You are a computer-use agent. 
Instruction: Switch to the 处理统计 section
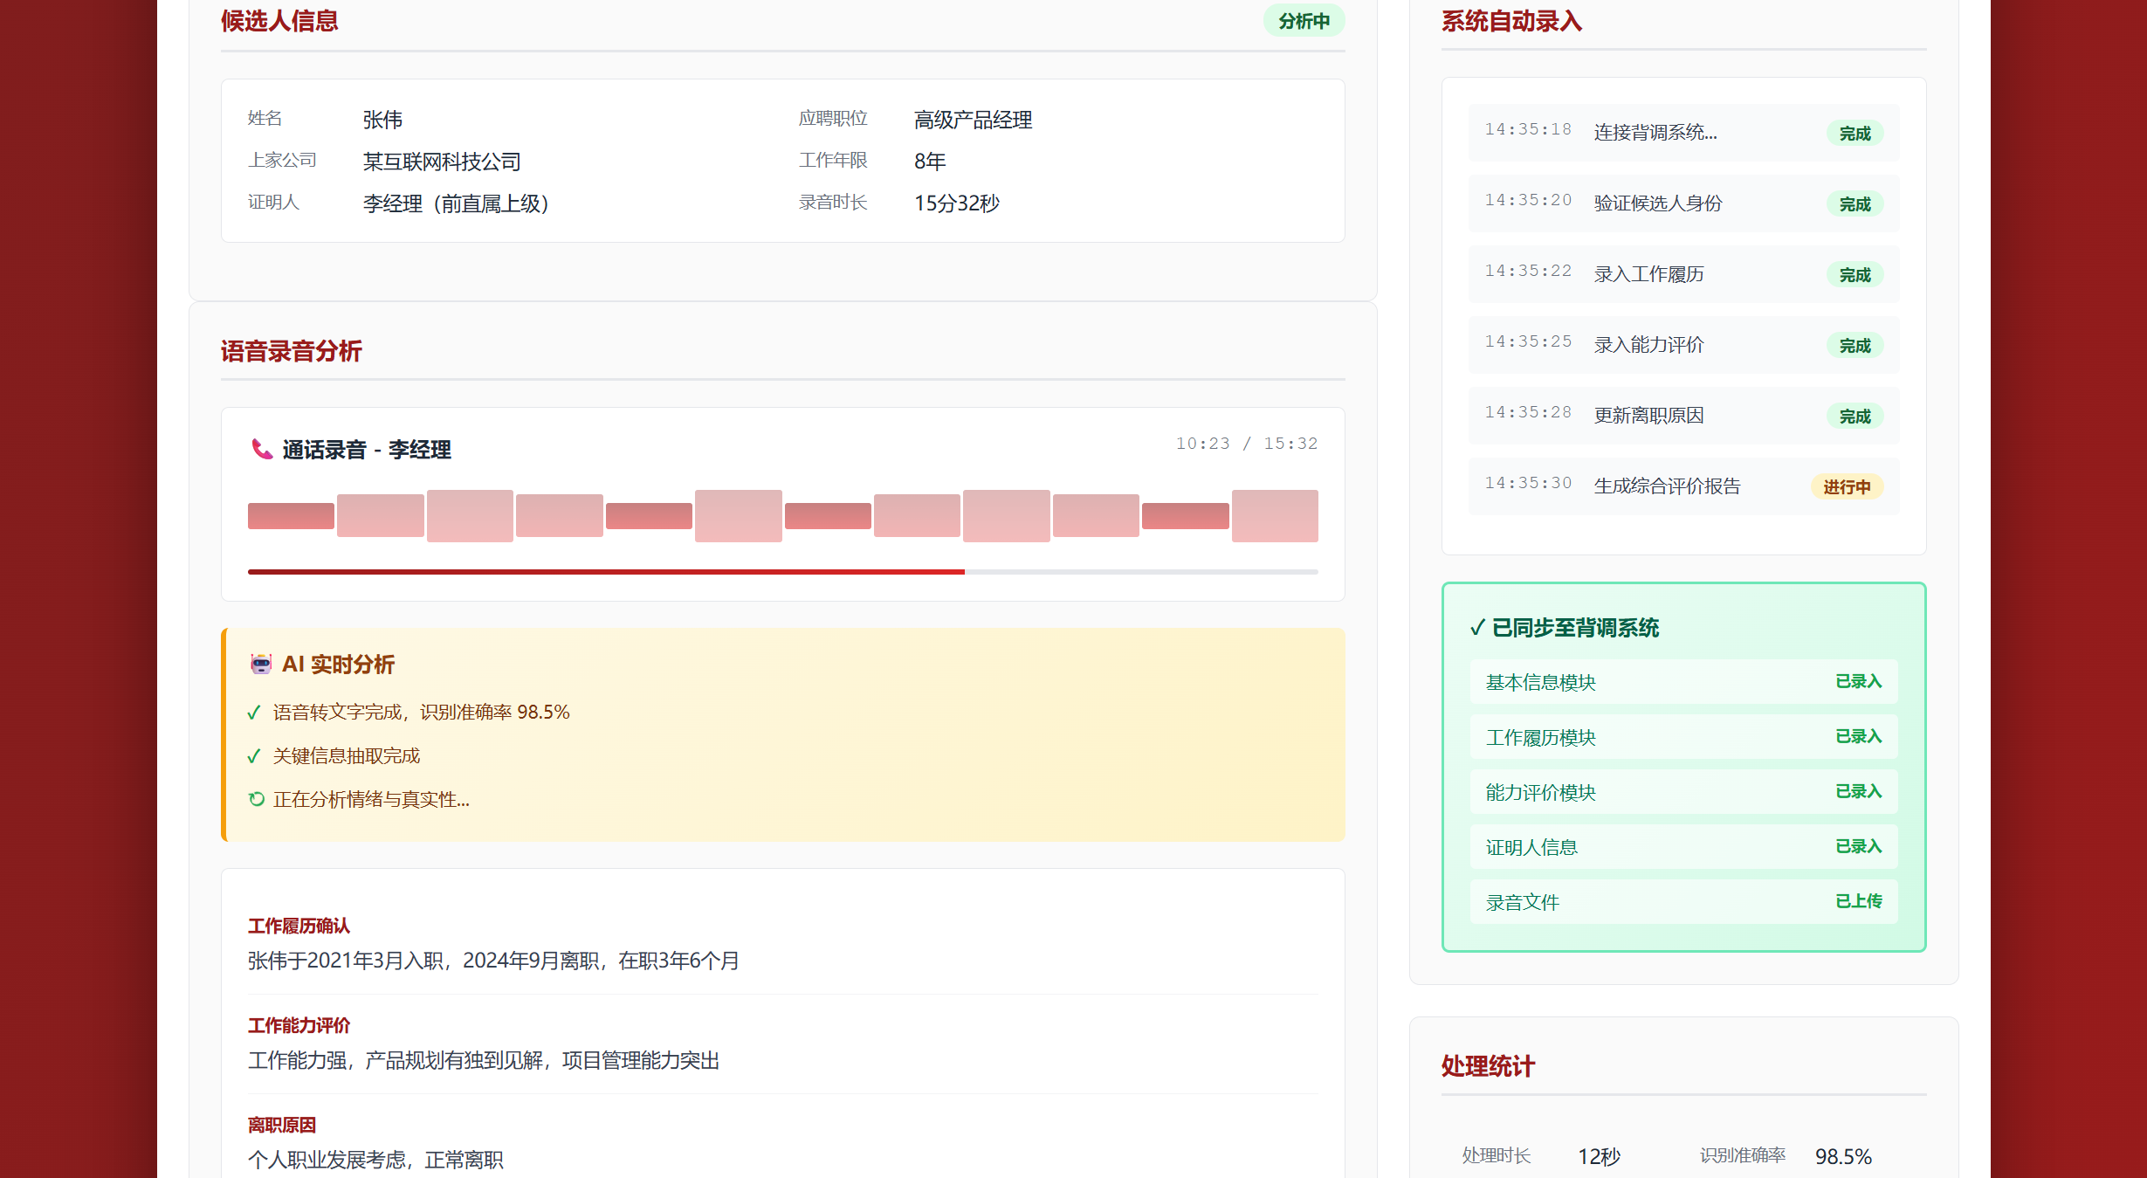(x=1487, y=1066)
